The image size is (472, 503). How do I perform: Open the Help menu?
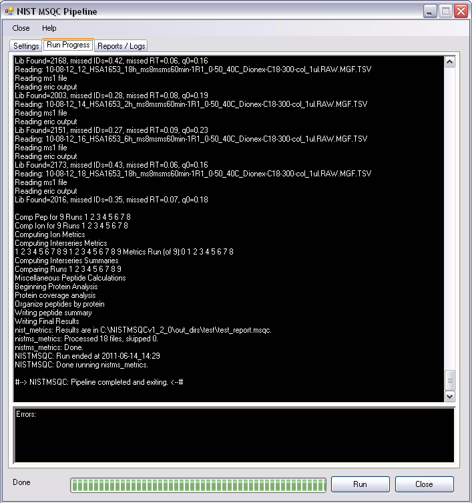[49, 28]
